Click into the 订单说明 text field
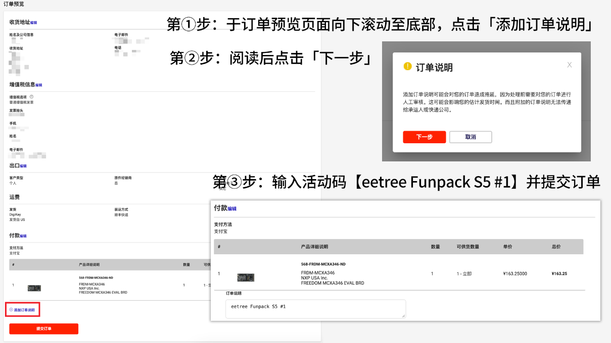Image resolution: width=611 pixels, height=343 pixels. [315, 309]
